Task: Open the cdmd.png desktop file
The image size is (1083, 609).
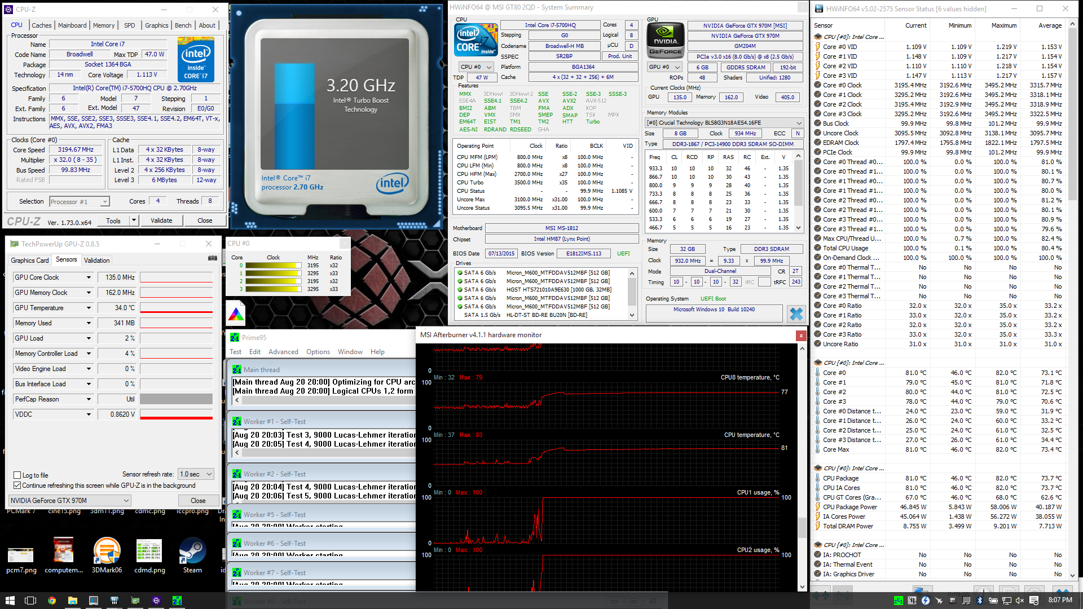Action: 149,555
